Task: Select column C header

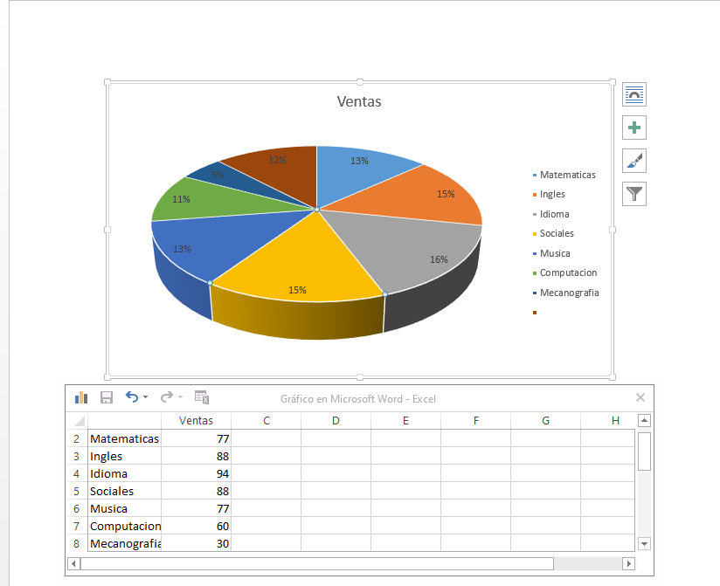Action: coord(267,421)
